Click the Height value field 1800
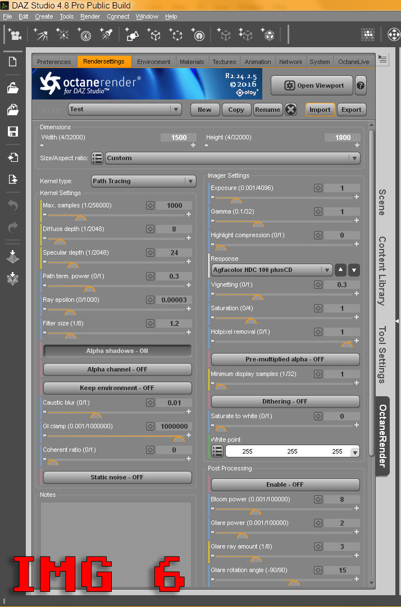Viewport: 401px width, 607px height. point(343,138)
